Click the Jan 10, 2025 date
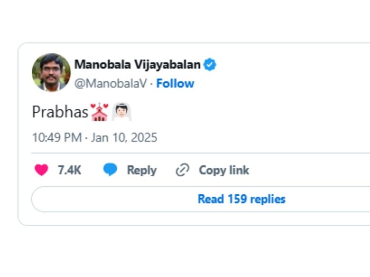Image resolution: width=370 pixels, height=277 pixels. coord(124,138)
